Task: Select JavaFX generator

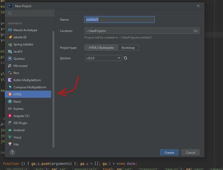Action: tap(28, 51)
